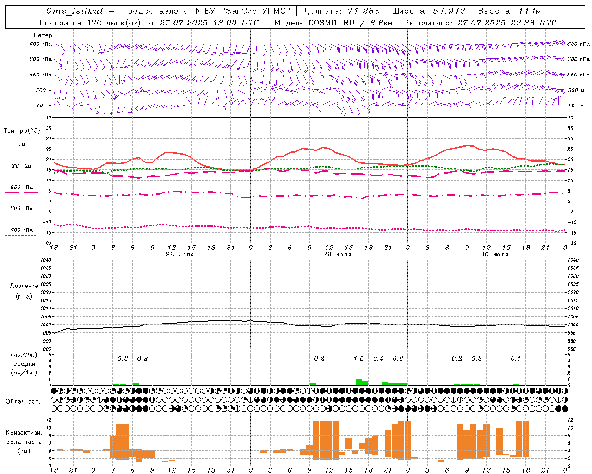This screenshot has height=474, width=592.
Task: Click '500 гПа' entry in temperature legend
Action: pyautogui.click(x=21, y=230)
